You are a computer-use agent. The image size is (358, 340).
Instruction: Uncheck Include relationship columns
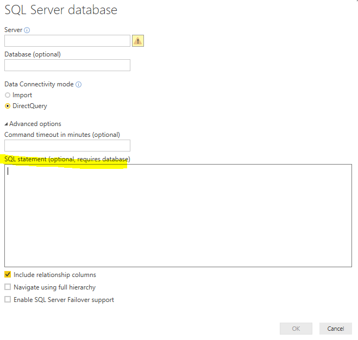[x=8, y=274]
